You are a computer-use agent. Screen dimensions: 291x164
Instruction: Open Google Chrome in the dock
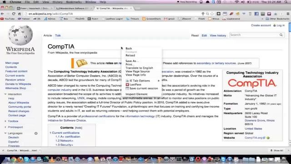[x=14, y=159]
